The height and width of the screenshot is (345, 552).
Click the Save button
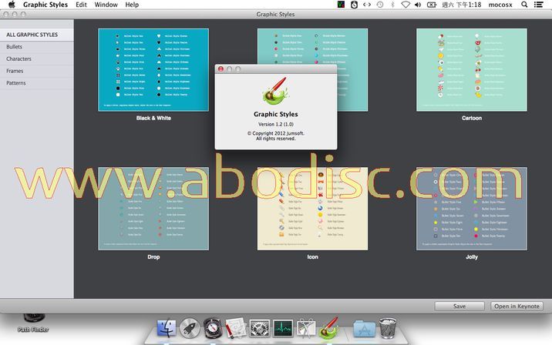[459, 306]
